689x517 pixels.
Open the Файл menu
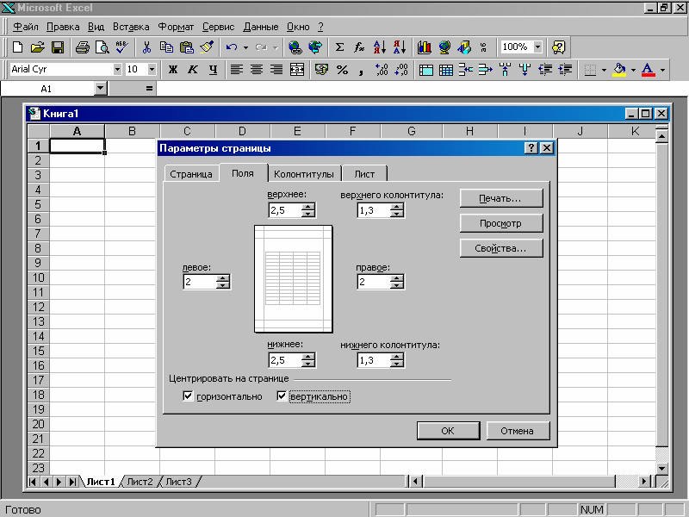(26, 27)
